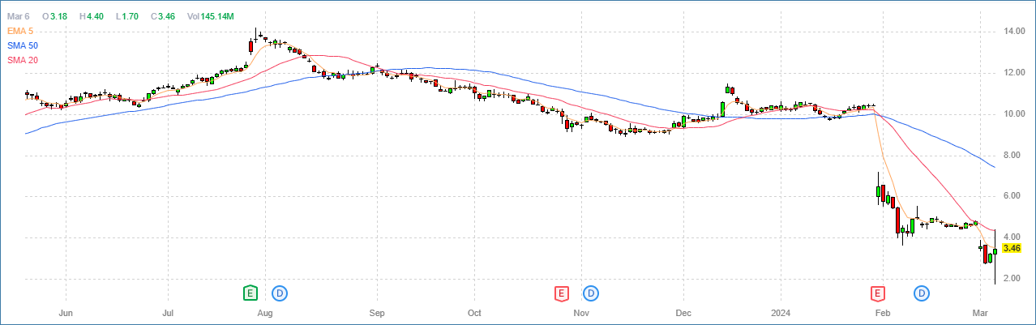Click the 8.00 price axis label
This screenshot has height=325, width=1036.
coord(1012,156)
